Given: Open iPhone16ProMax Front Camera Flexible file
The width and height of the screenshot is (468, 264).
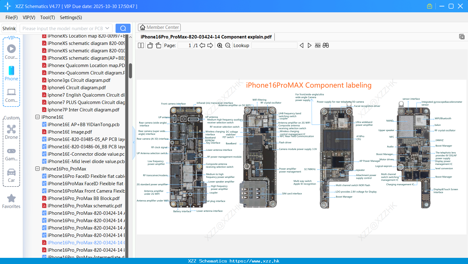Looking at the screenshot, I should 83,191.
